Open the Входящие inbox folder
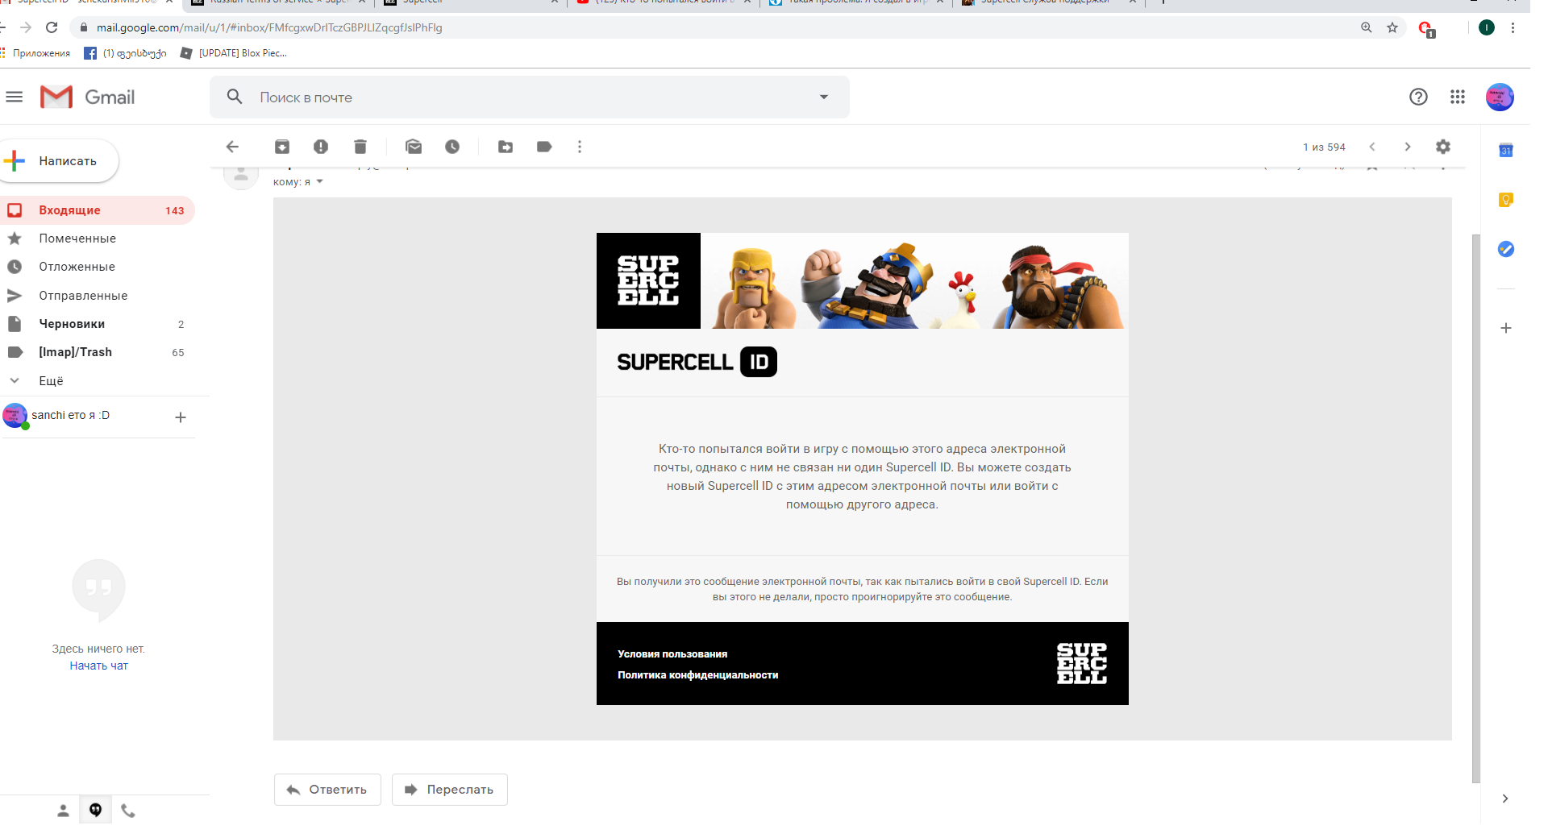1548x838 pixels. (x=97, y=210)
